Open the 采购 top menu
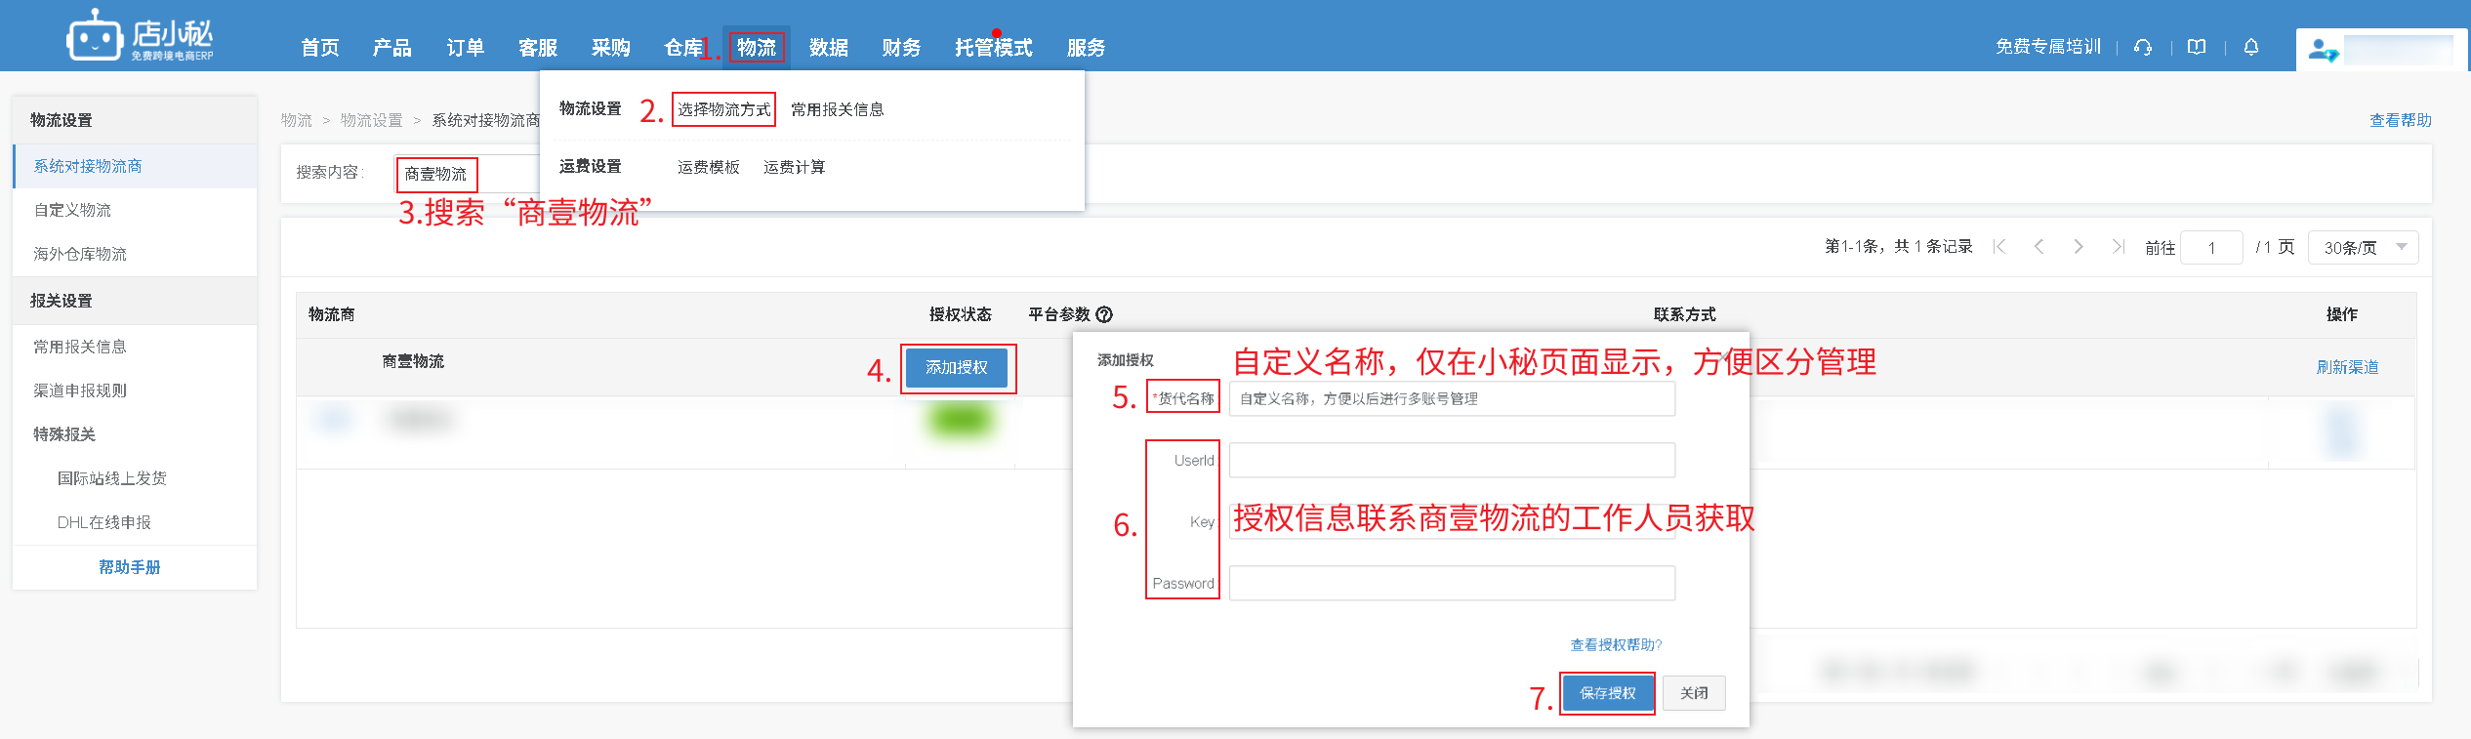The width and height of the screenshot is (2471, 739). coord(611,48)
